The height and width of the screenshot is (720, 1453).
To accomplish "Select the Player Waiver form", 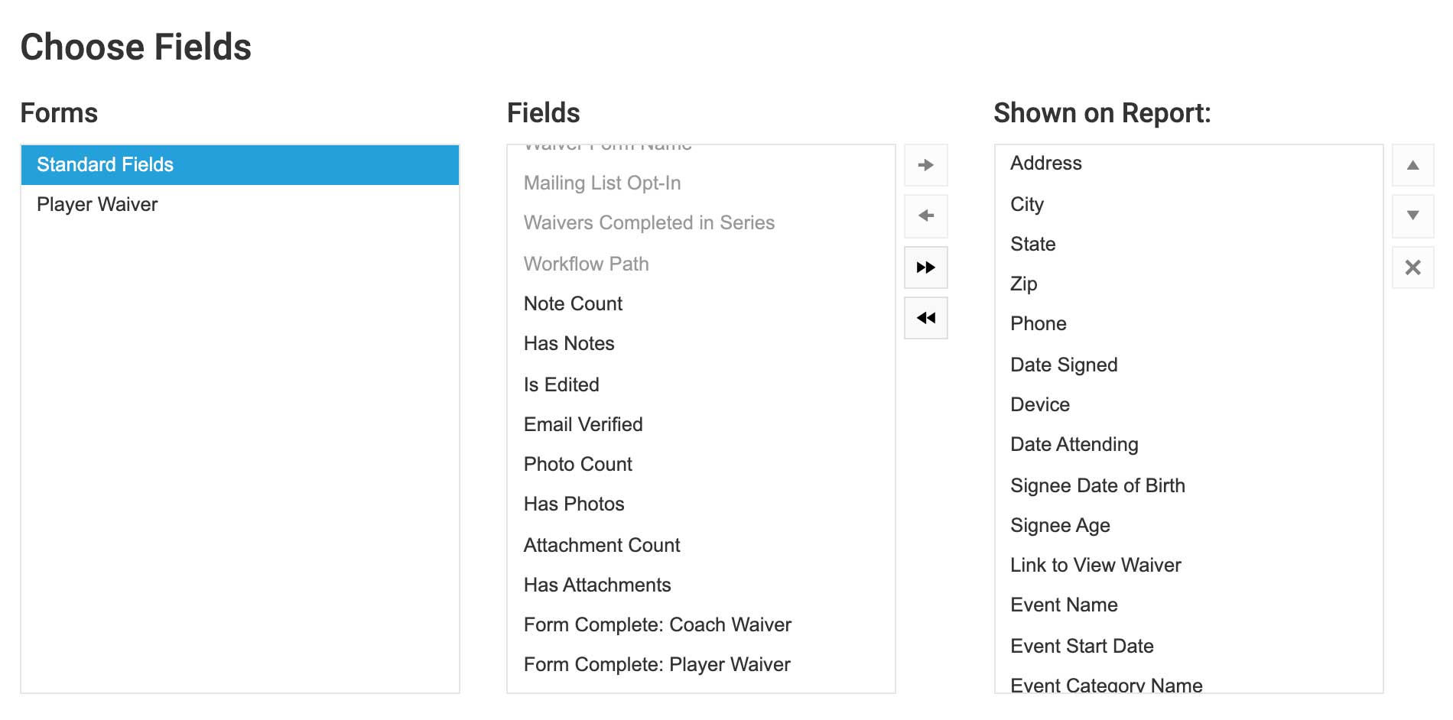I will click(96, 204).
